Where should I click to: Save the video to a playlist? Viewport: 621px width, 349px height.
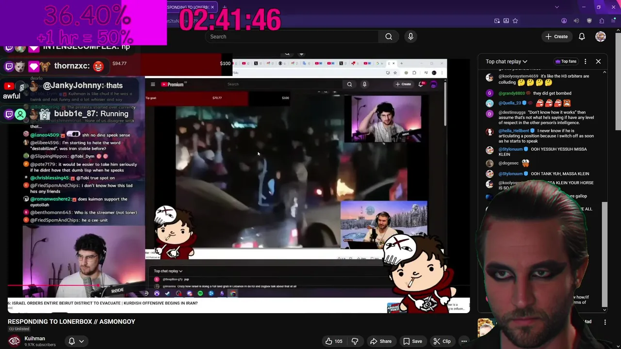coord(412,341)
